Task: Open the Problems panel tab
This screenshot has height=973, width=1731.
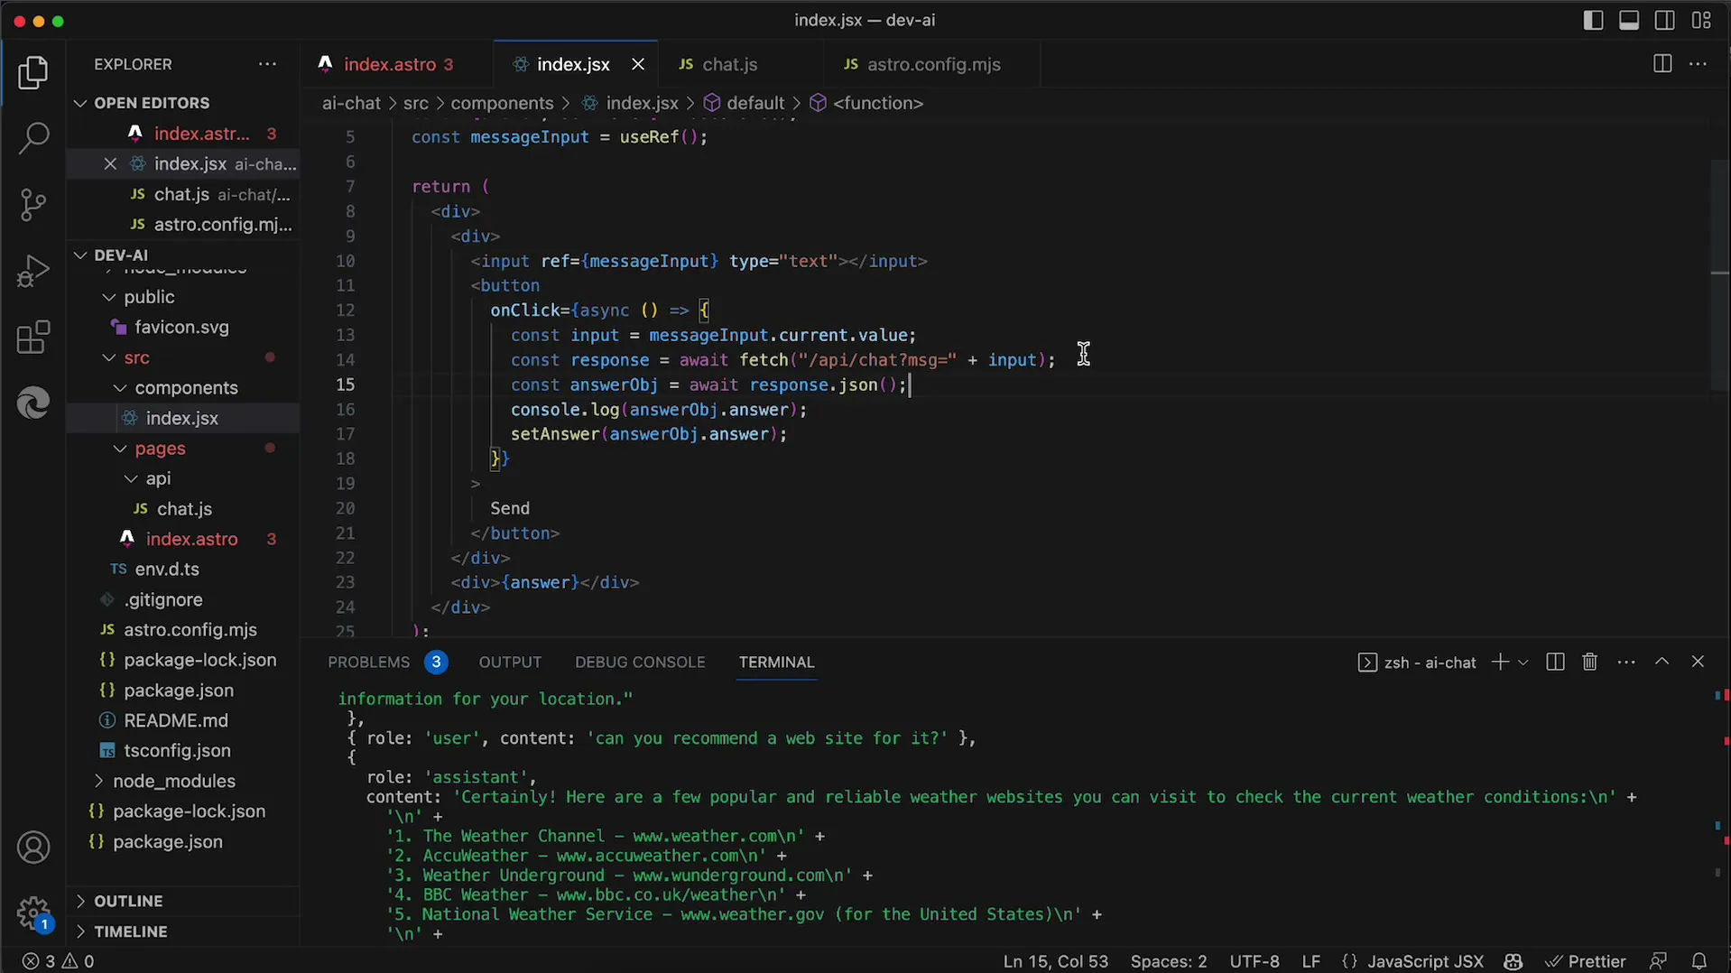Action: tap(368, 662)
